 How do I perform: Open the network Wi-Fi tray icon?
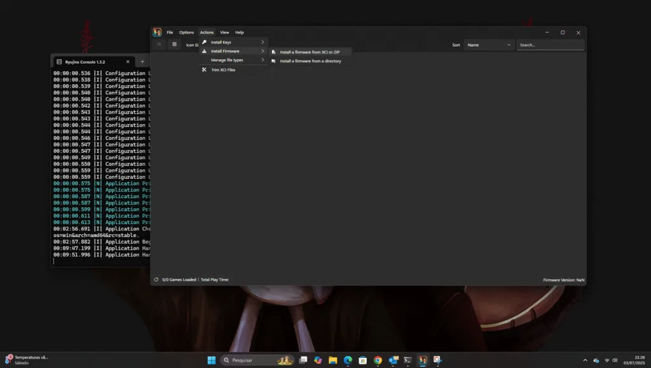pyautogui.click(x=607, y=360)
